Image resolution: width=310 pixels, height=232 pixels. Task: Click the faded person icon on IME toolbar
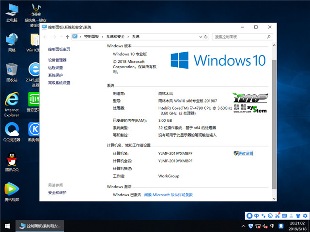tap(291, 216)
